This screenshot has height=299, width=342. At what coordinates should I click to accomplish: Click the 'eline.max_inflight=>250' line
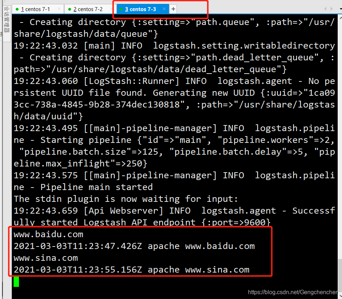point(80,164)
